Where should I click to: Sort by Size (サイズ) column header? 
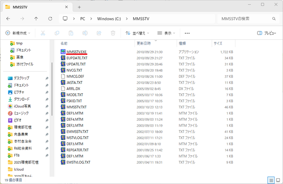218,43
